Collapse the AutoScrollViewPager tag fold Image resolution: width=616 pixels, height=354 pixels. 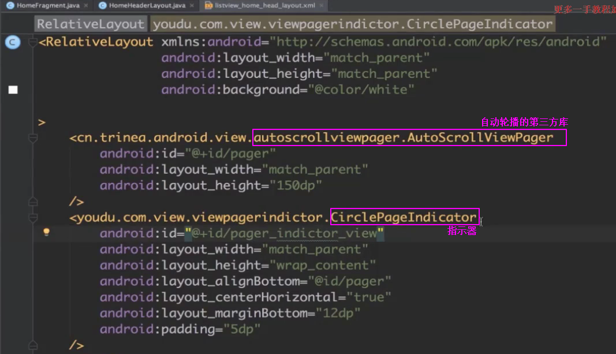(x=33, y=138)
